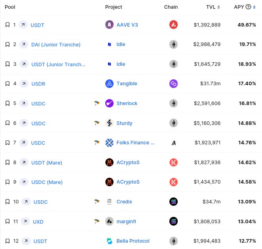
Task: Open external link arrow for USDC (Mare)
Action: pos(24,182)
